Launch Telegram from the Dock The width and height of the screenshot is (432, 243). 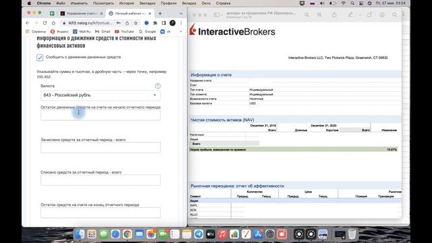coord(198,234)
